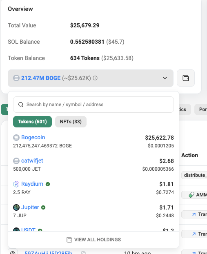Click the distribute_ action tag
Screen dimensions: 207x254
point(194,175)
